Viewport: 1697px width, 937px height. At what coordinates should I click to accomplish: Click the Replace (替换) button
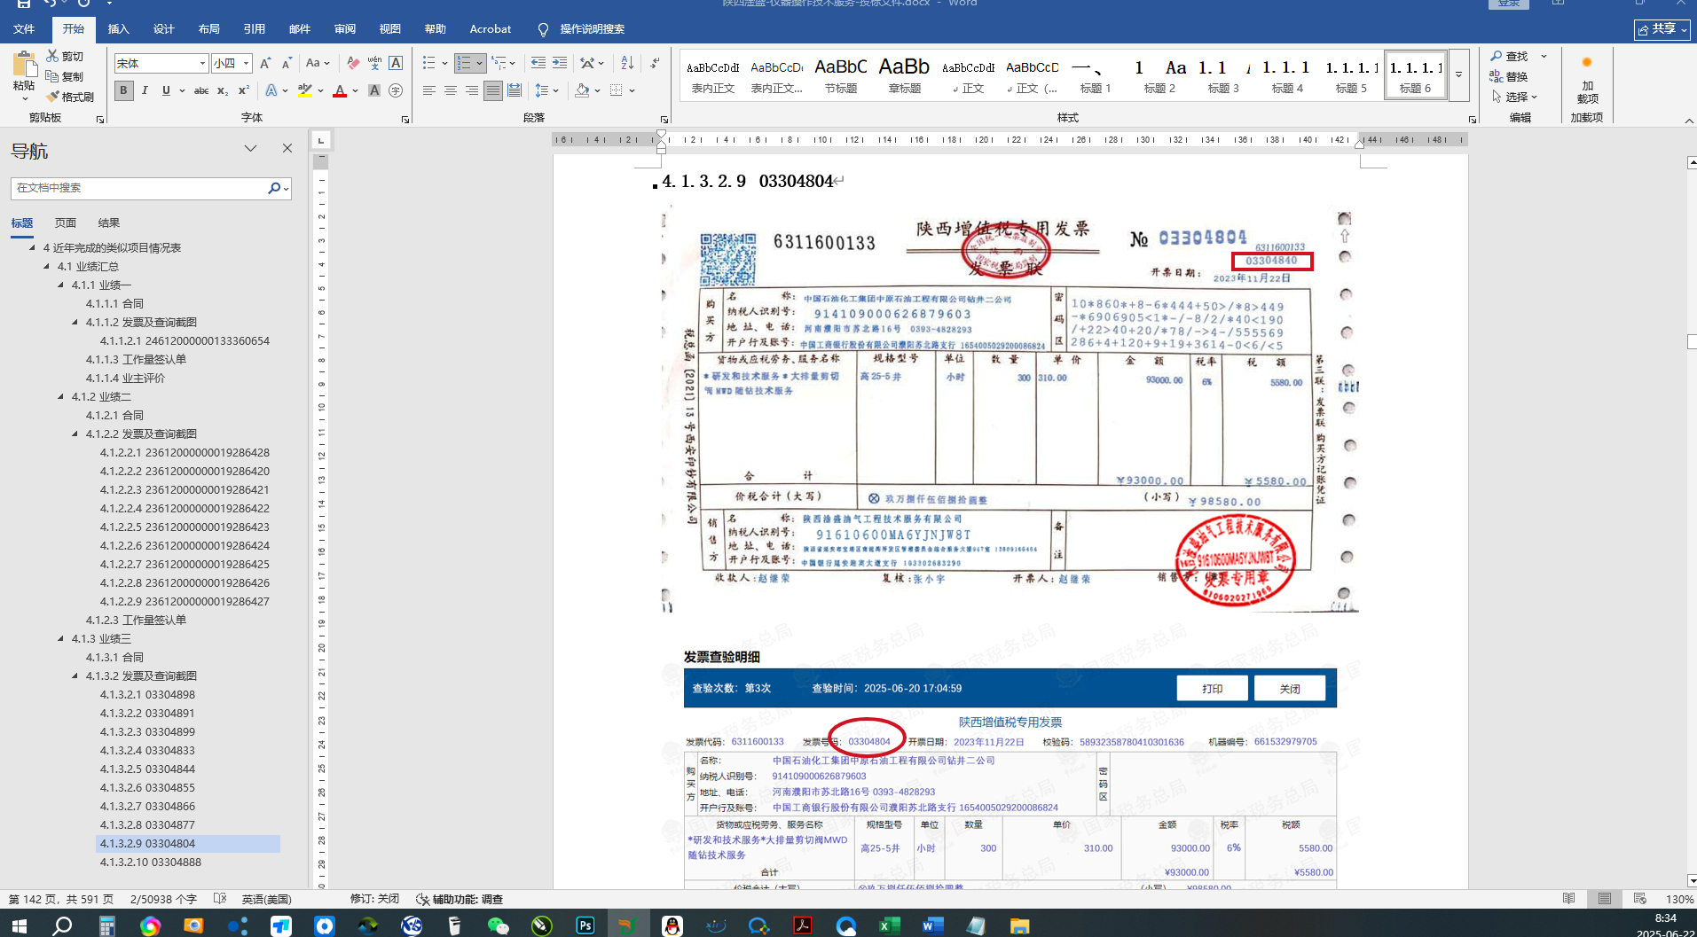click(1509, 76)
